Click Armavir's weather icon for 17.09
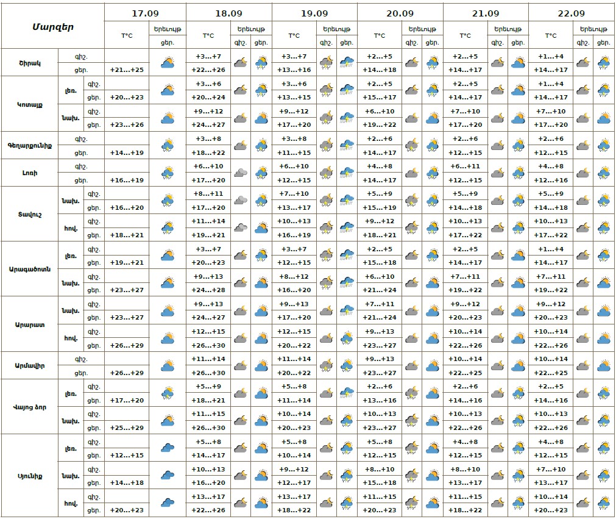616x519 pixels. (x=168, y=365)
